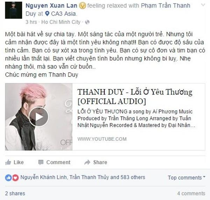
Task: Show the 4 comments
Action: tap(191, 193)
